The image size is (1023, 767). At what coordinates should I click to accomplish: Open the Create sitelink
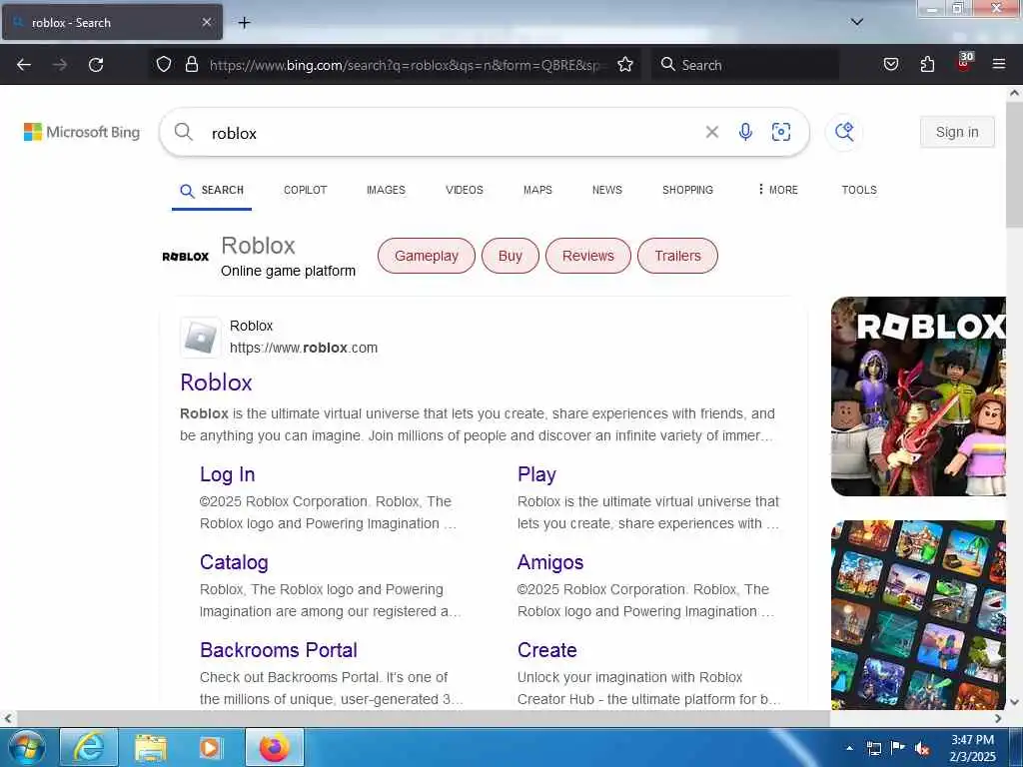(x=546, y=649)
